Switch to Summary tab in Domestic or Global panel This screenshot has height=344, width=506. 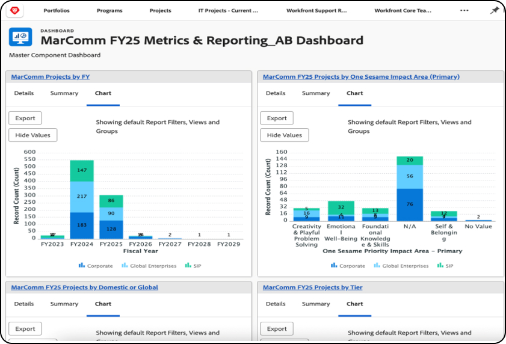pyautogui.click(x=64, y=304)
